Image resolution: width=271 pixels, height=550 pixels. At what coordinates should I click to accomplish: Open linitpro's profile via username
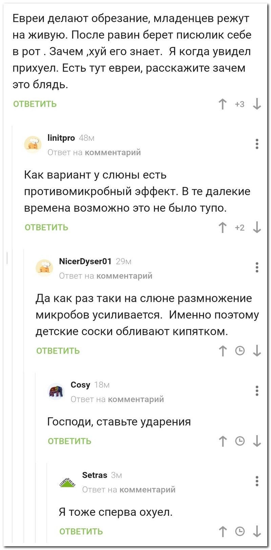pos(61,138)
